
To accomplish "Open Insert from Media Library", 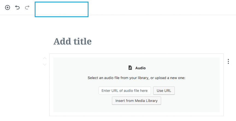I will click(x=137, y=101).
